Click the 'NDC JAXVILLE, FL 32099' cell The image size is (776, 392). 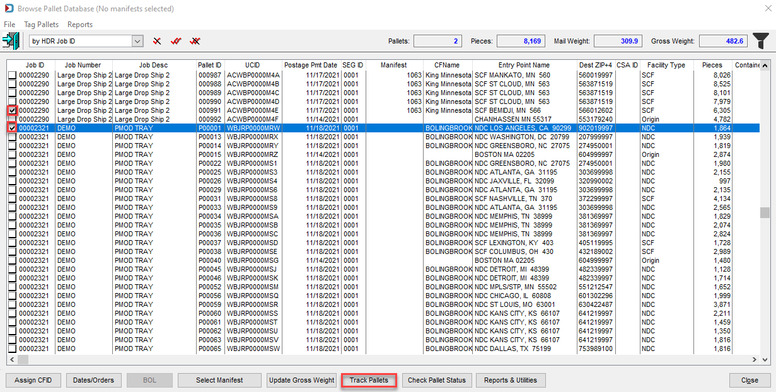(x=524, y=181)
